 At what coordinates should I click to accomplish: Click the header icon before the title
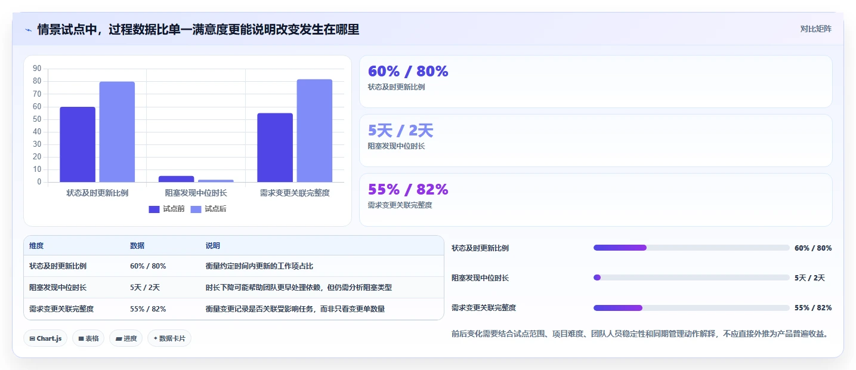(28, 29)
